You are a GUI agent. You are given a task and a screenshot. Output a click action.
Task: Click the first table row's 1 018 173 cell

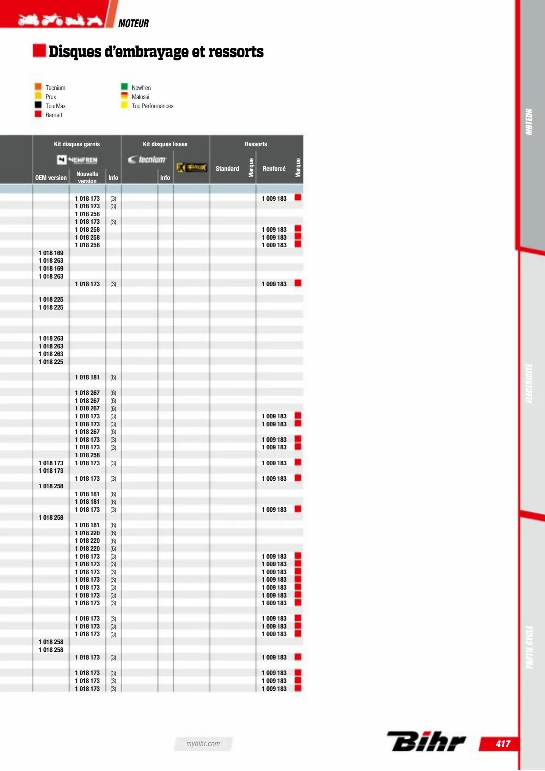(x=87, y=198)
